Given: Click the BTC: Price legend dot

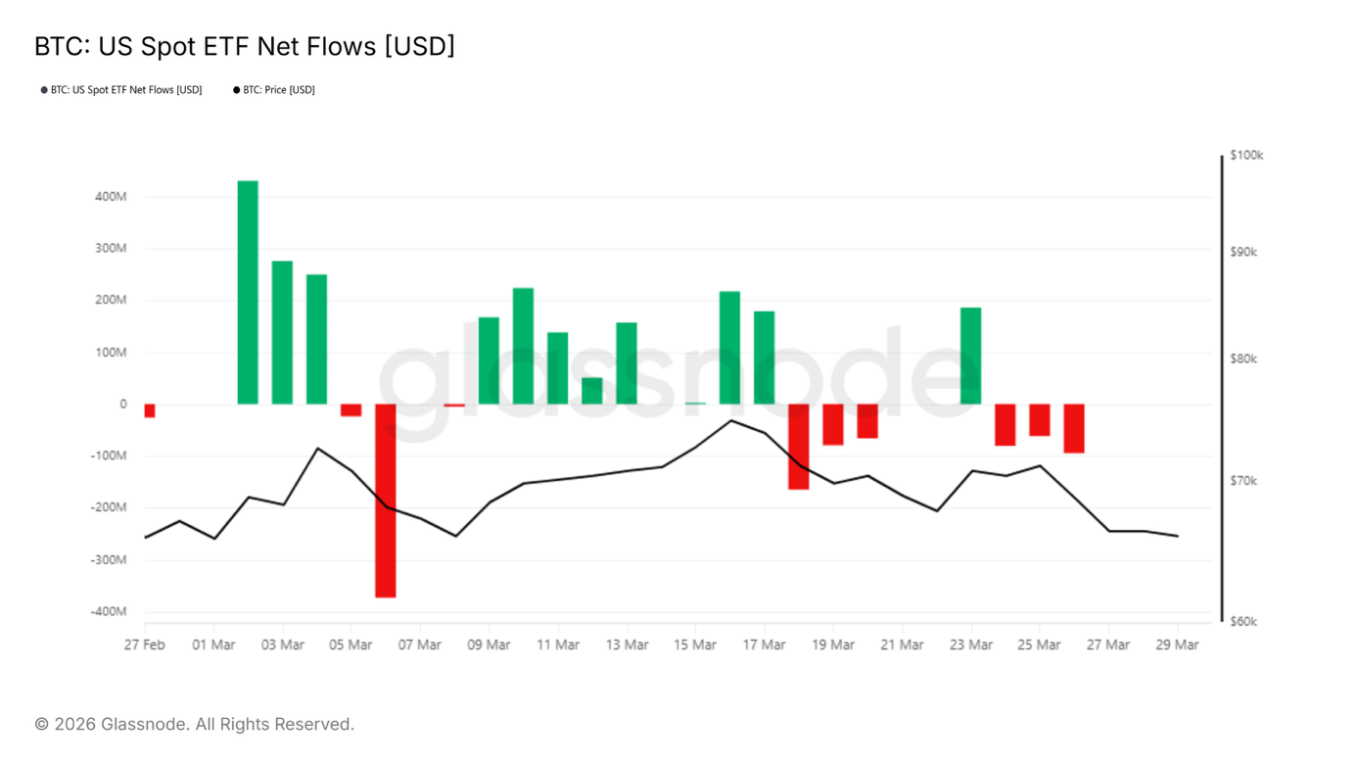Looking at the screenshot, I should tap(236, 90).
